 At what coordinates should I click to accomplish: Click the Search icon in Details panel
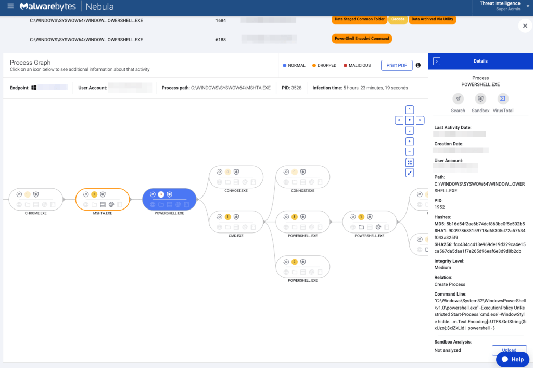click(458, 99)
